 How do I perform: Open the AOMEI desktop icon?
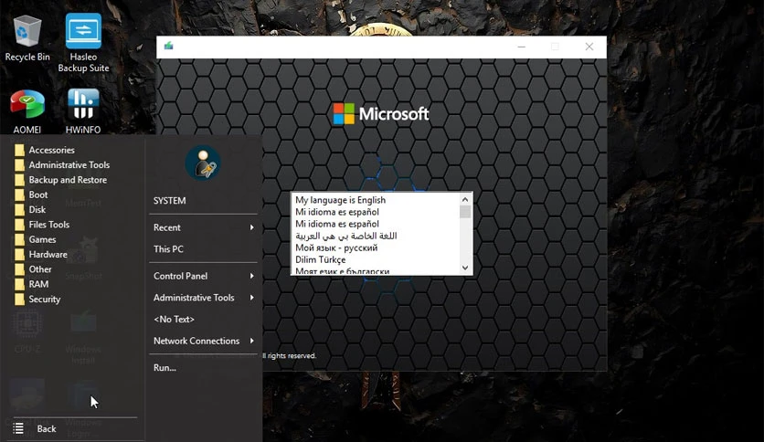(x=27, y=112)
